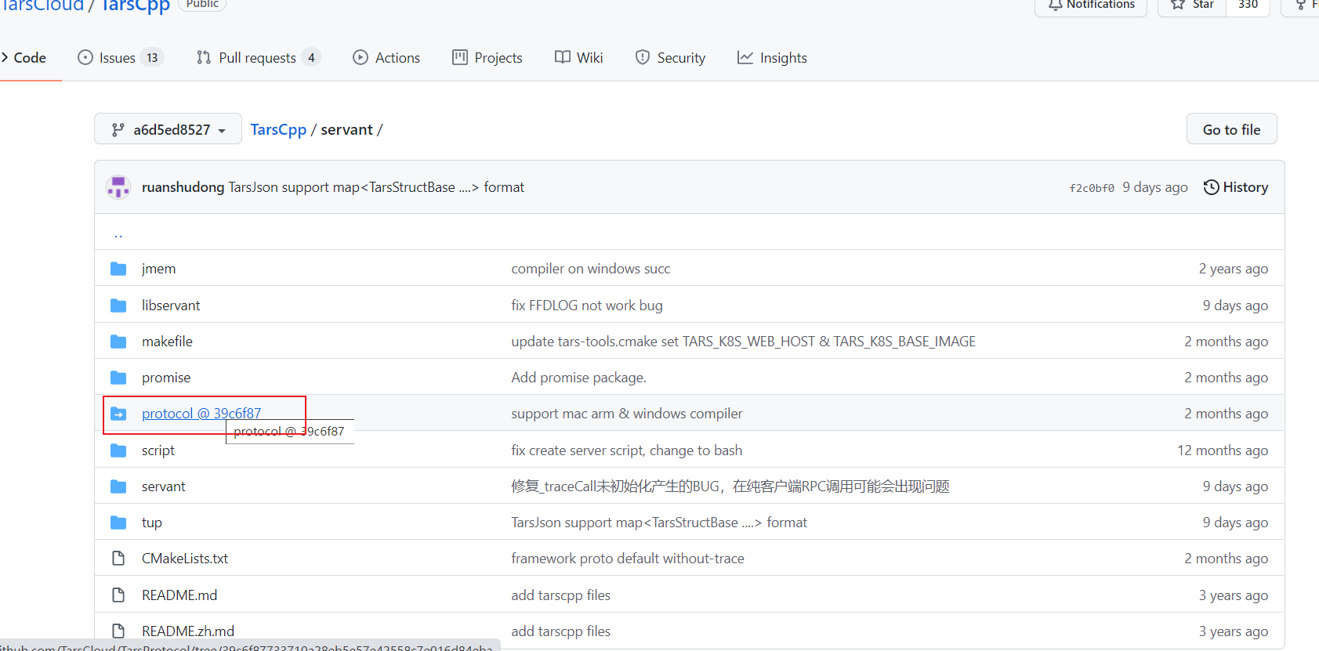Click '9 days ago' timestamp in commit header
Image resolution: width=1319 pixels, height=651 pixels.
1155,187
